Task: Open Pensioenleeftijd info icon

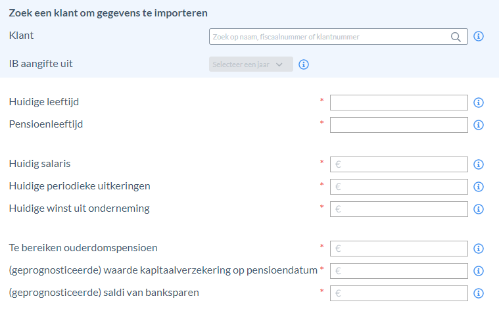Action: 479,125
